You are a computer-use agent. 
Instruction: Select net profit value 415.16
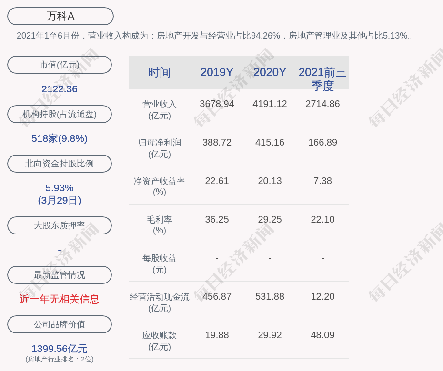tap(270, 143)
